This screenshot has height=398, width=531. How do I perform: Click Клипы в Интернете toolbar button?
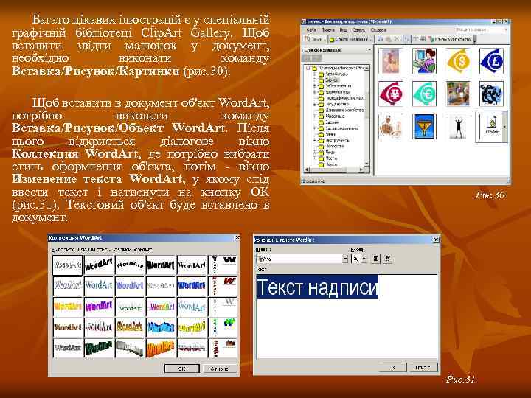pos(450,39)
